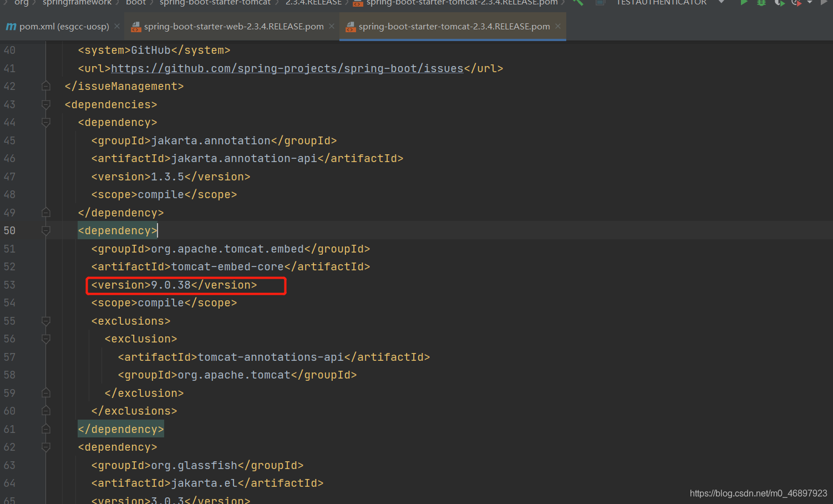Click line number 53 in gutter
Screen dimensions: 833x504
click(9, 285)
